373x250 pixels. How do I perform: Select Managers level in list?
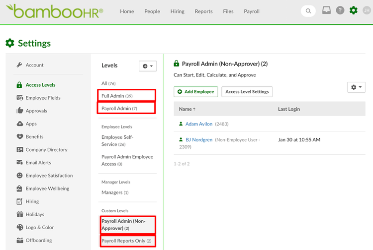click(112, 192)
